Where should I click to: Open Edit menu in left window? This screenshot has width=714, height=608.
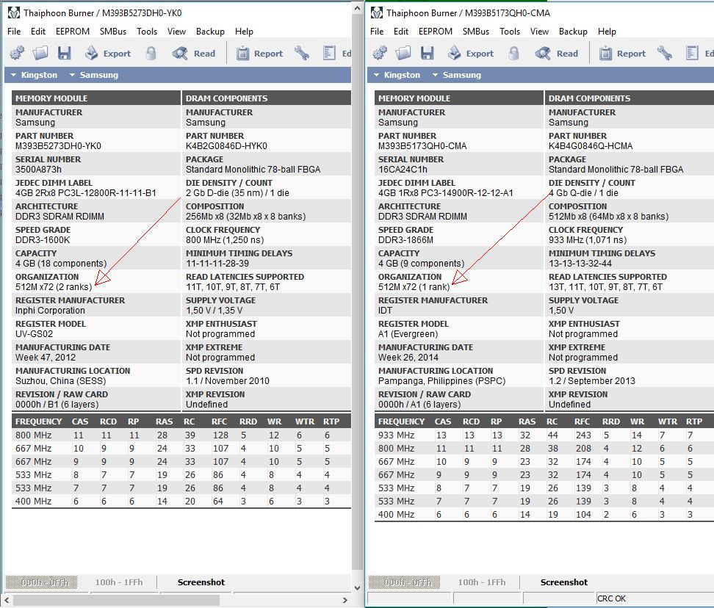click(38, 32)
